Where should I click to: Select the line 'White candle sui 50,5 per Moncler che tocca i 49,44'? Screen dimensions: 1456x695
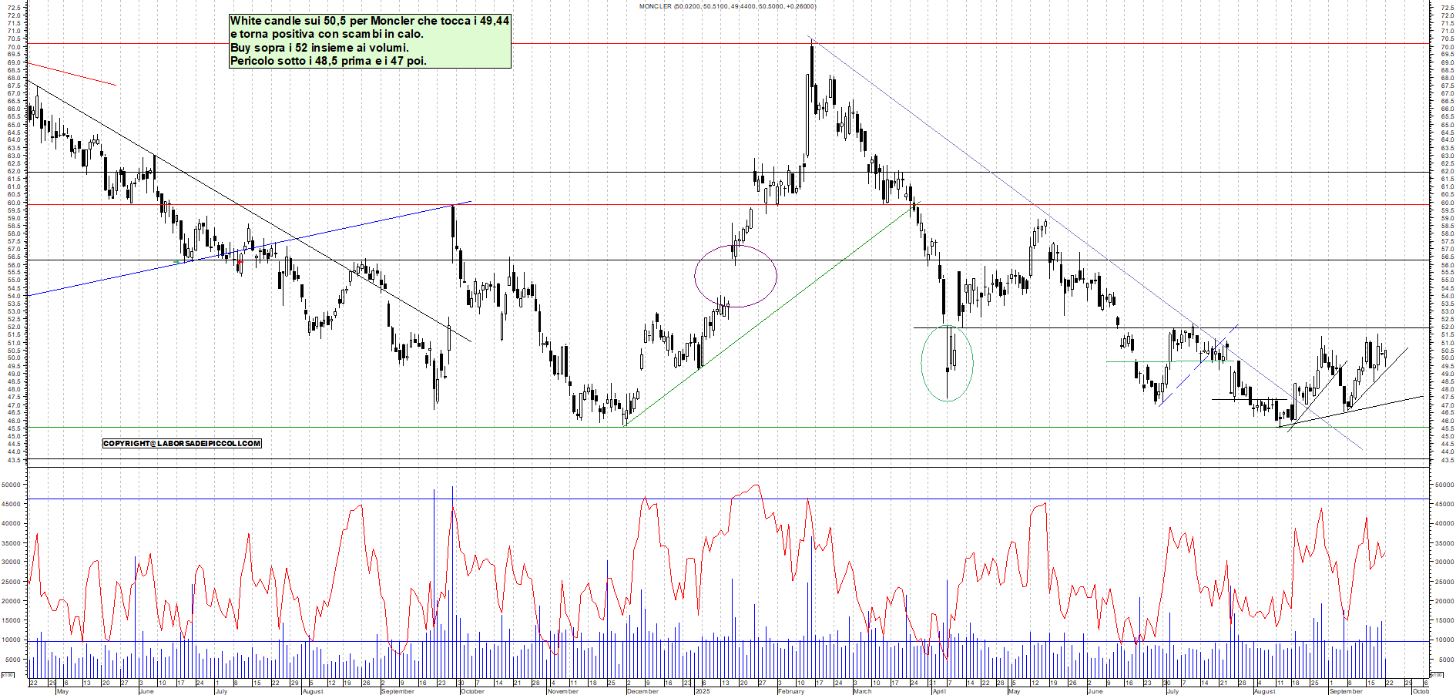pos(370,21)
